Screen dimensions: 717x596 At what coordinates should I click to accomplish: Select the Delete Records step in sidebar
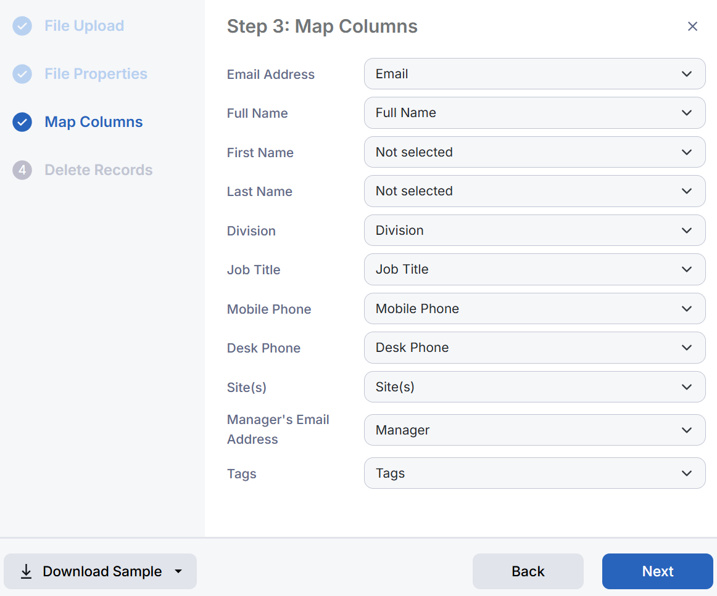pyautogui.click(x=99, y=170)
